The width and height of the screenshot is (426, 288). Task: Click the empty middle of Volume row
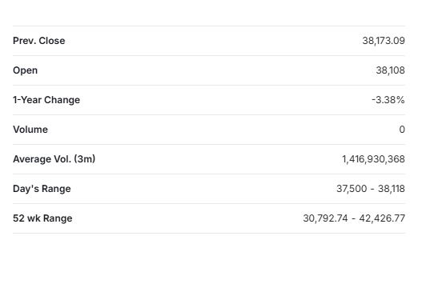coord(209,130)
